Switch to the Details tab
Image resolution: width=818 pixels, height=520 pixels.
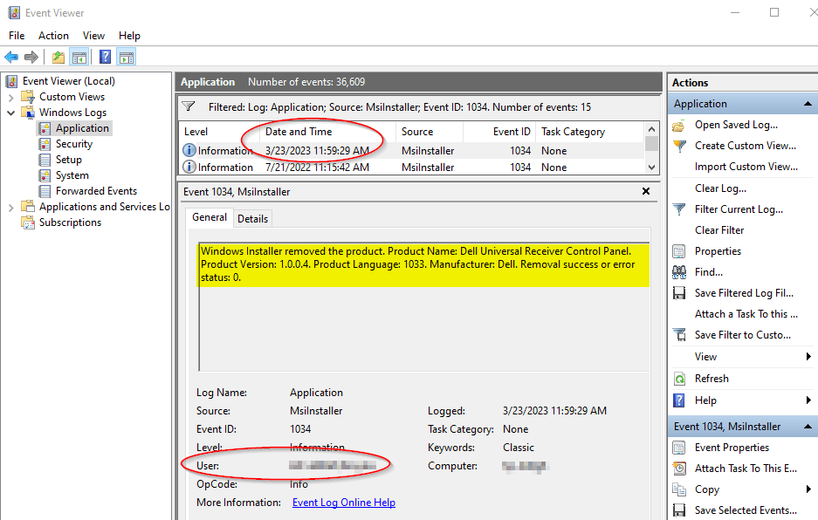tap(252, 219)
